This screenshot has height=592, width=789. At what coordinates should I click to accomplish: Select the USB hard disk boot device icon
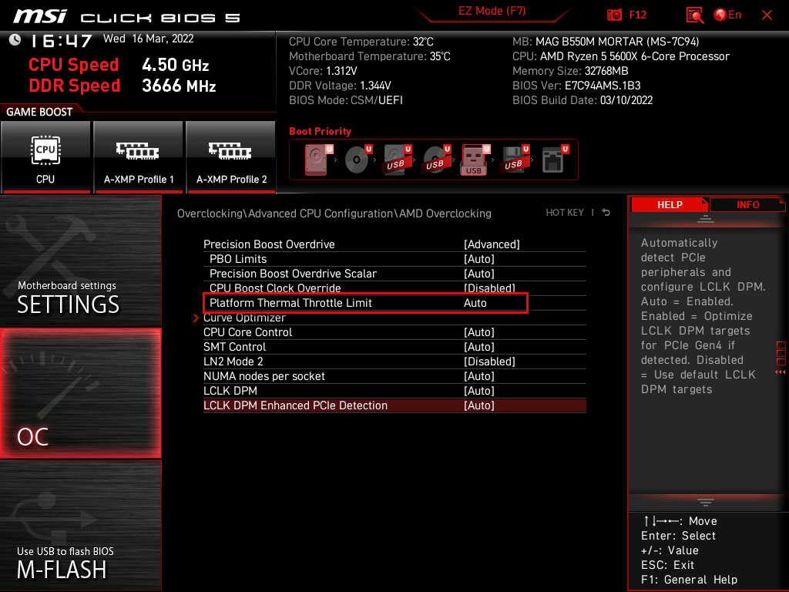coord(397,160)
